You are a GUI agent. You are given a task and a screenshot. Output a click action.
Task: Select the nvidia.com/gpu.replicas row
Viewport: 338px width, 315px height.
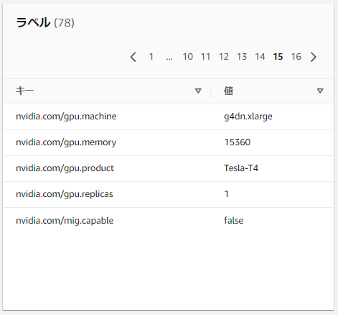click(x=168, y=194)
